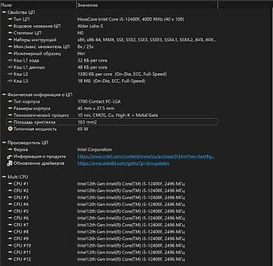Select the Alder Lake-S value
Image resolution: width=273 pixels, height=266 pixels.
point(90,26)
